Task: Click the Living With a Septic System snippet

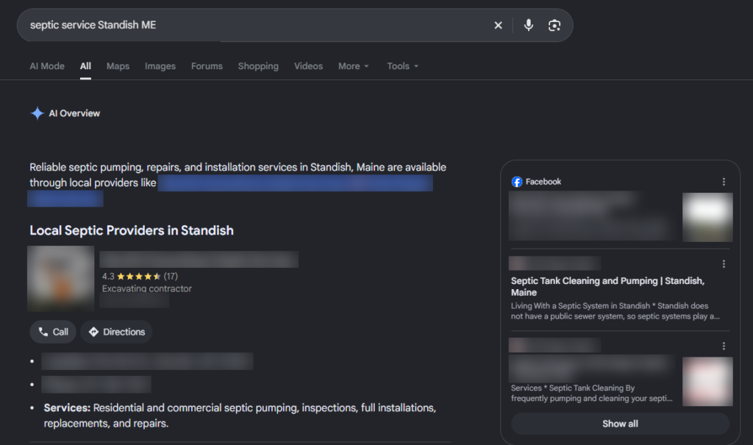Action: click(x=615, y=311)
